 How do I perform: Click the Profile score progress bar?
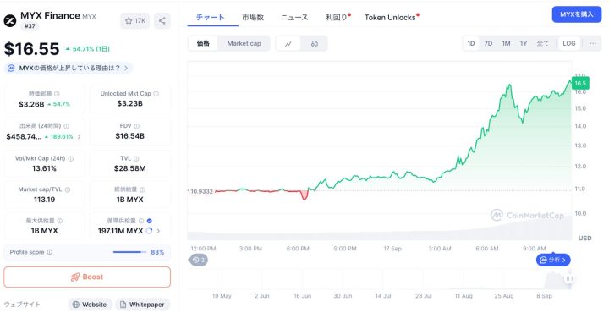click(x=129, y=252)
